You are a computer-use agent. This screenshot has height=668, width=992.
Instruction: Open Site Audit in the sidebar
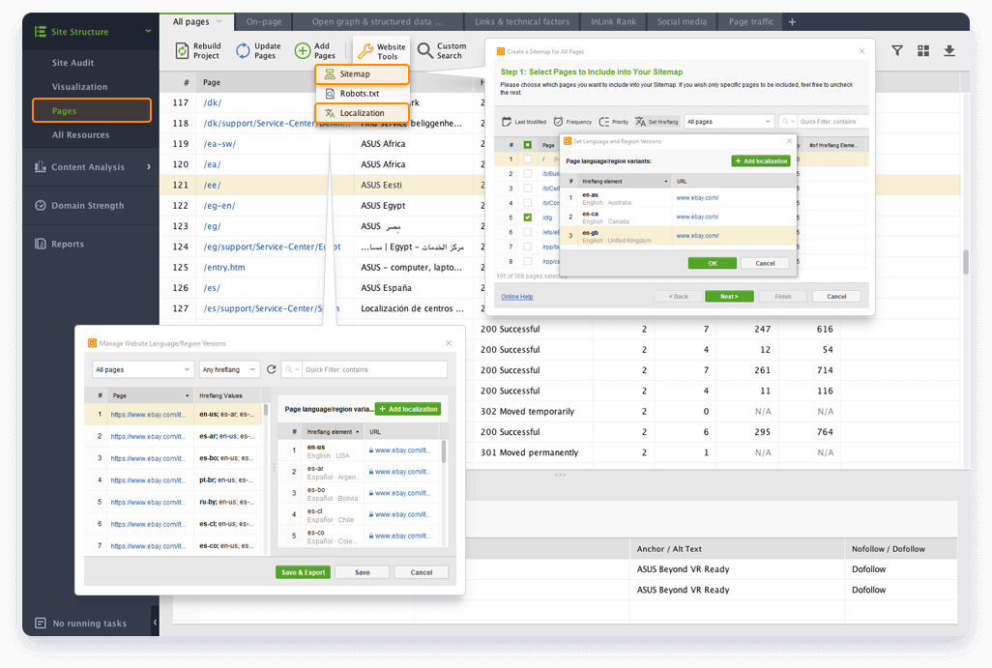click(73, 63)
